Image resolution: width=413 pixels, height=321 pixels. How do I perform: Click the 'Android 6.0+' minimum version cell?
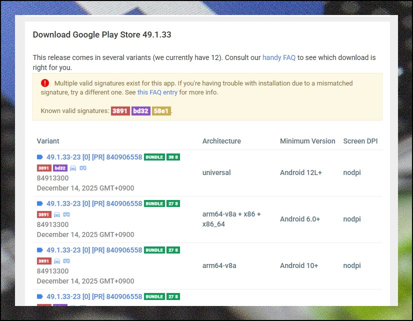pos(299,219)
